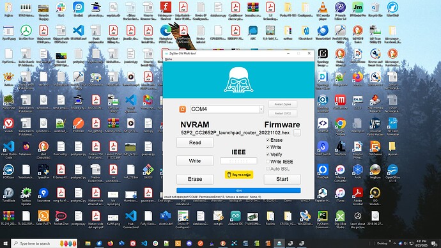
Task: Open Firefox from the taskbar
Action: coord(110,244)
